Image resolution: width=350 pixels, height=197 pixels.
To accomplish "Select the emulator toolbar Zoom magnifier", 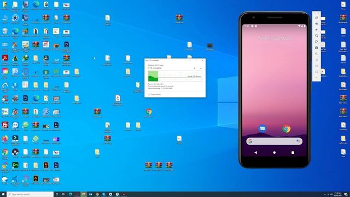I will click(316, 54).
